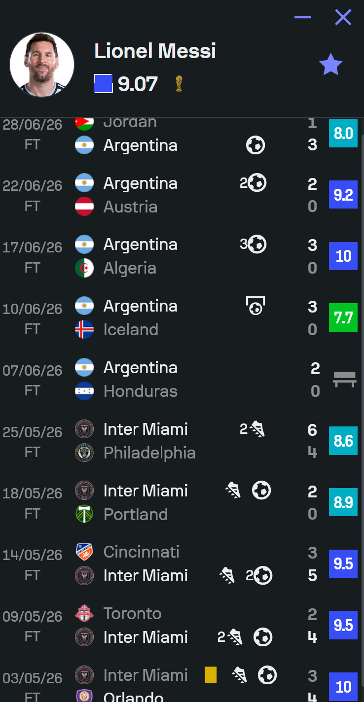Click the yellow card icon in Orlando match
Screen dimensions: 364x702
[211, 675]
